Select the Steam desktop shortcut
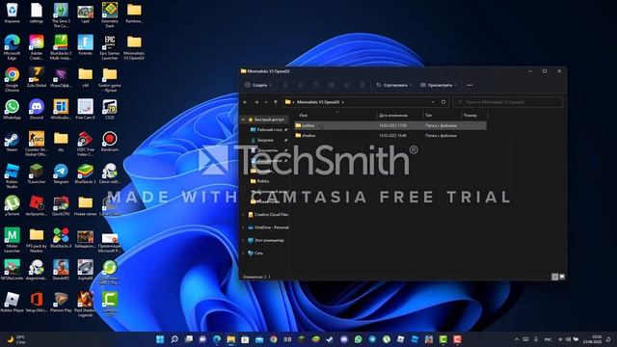 point(12,142)
